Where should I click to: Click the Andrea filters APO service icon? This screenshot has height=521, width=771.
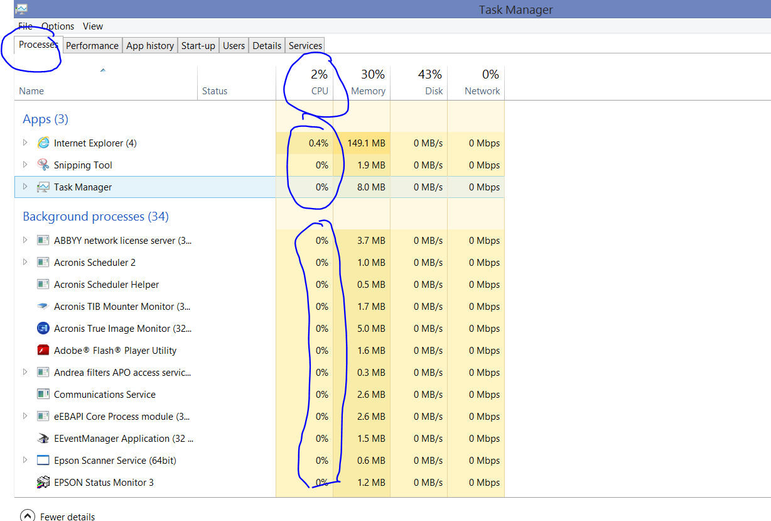coord(43,372)
